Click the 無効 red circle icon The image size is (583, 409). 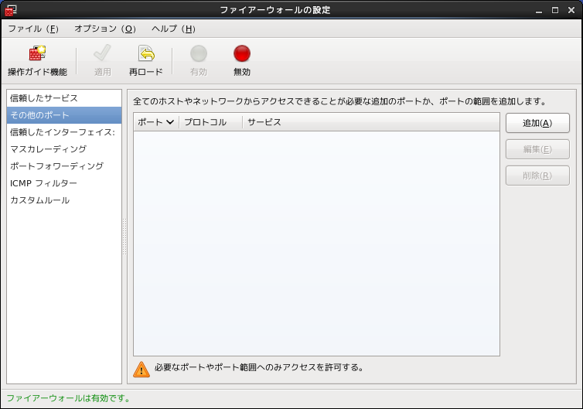point(242,53)
